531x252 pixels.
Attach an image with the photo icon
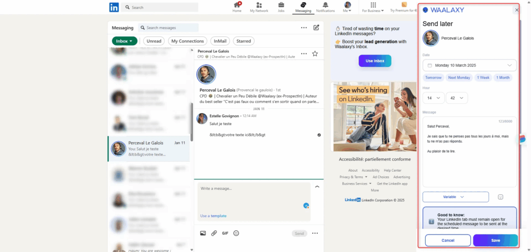pos(203,233)
